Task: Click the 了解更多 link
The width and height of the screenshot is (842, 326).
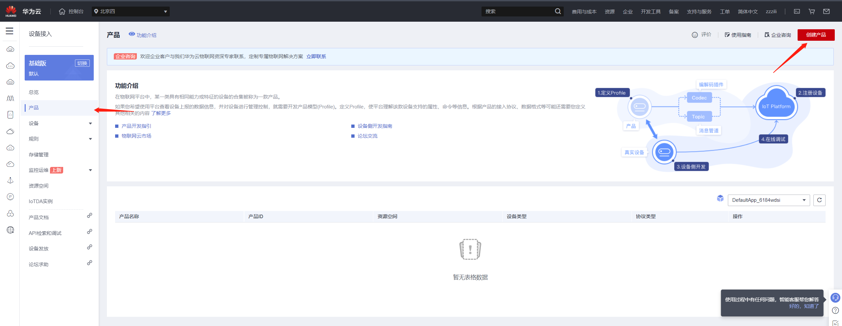Action: point(161,113)
